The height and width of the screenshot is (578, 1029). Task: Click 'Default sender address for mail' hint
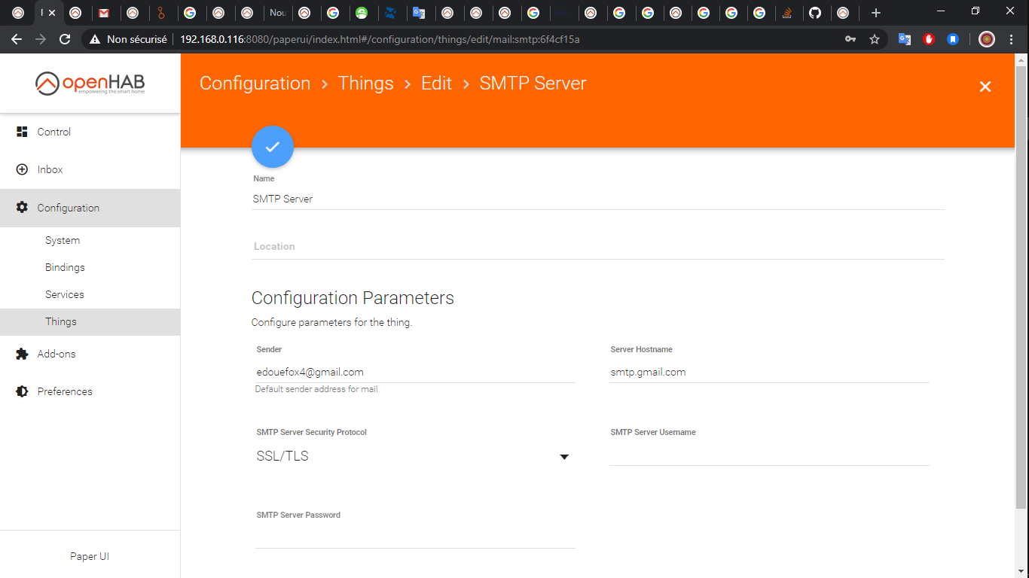click(316, 389)
